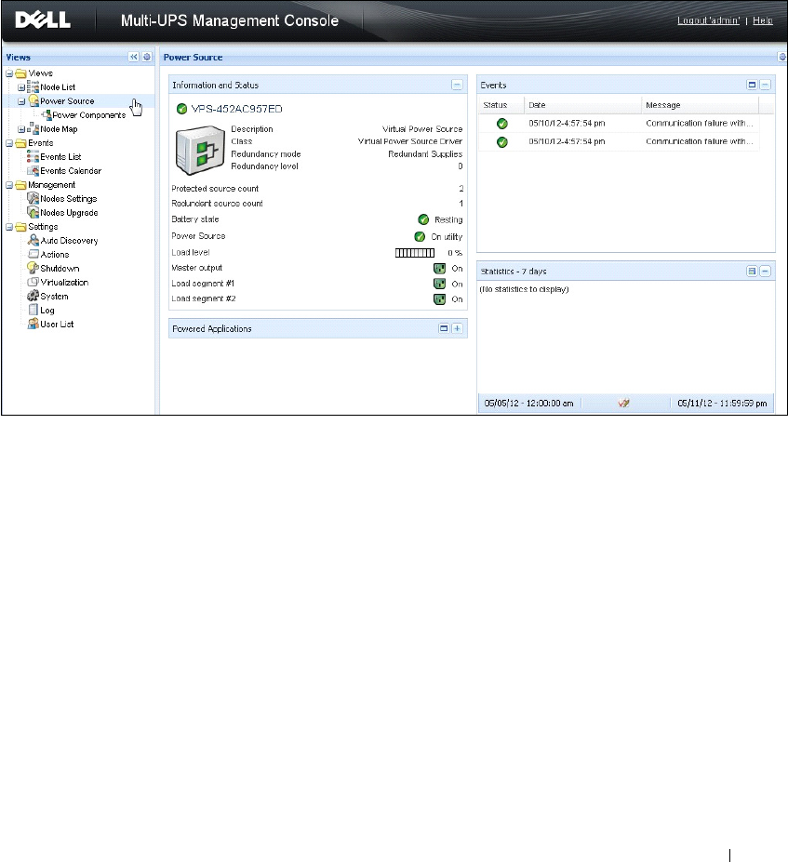Click statistics start date 05/05/12

click(x=529, y=403)
